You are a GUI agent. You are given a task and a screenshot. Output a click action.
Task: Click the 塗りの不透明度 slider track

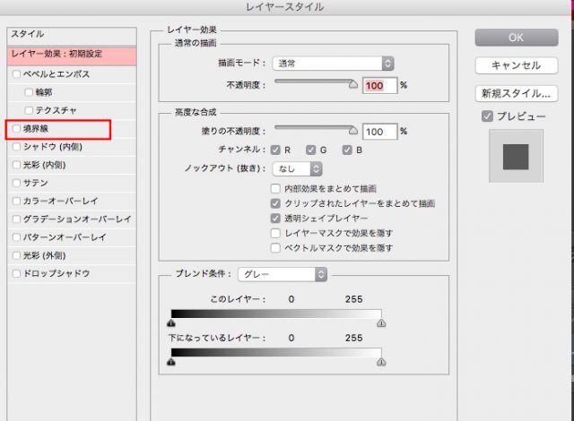314,128
